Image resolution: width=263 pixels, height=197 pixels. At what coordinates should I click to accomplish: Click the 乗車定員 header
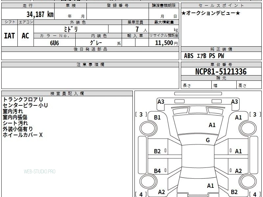click(135, 22)
